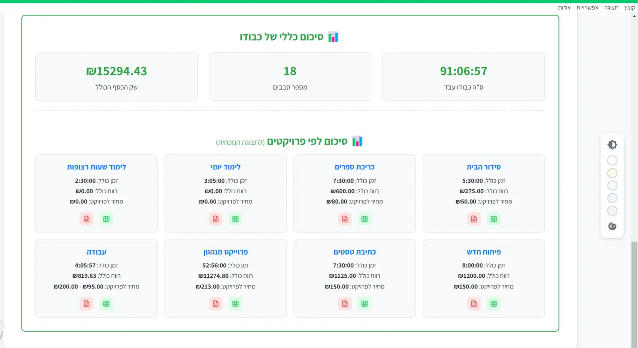Click the document icon on כריכת ספרים card
Screen dimensions: 638x348
(x=344, y=219)
